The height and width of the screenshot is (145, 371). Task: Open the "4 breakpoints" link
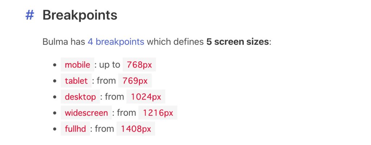click(116, 42)
